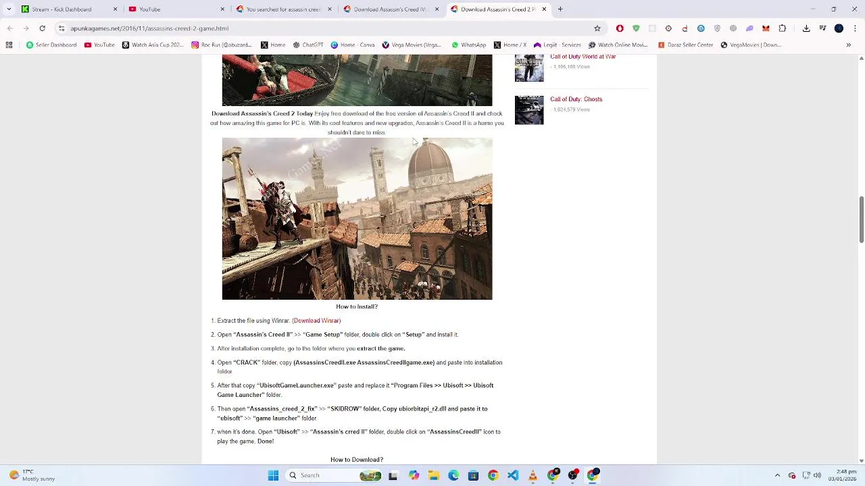
Task: Open the Legiit - Services bookmark
Action: pyautogui.click(x=558, y=45)
